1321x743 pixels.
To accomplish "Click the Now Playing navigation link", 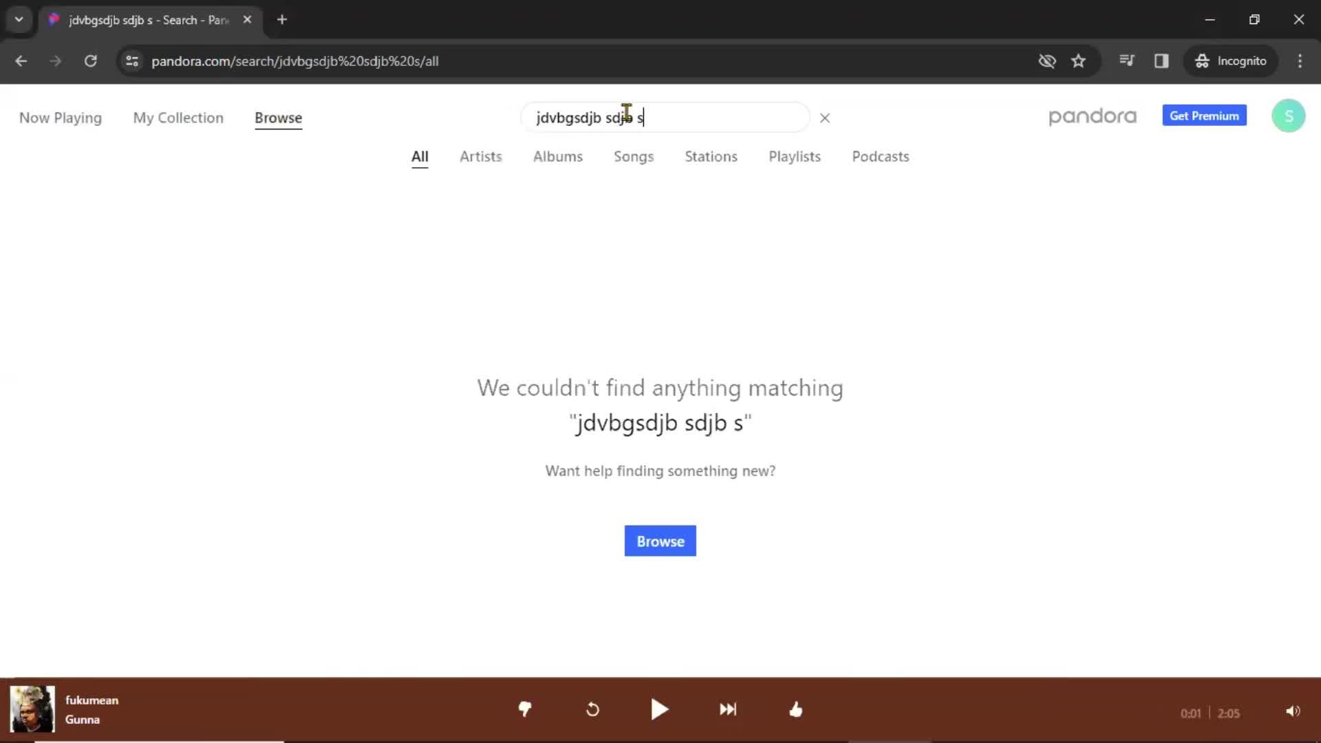I will coord(61,117).
